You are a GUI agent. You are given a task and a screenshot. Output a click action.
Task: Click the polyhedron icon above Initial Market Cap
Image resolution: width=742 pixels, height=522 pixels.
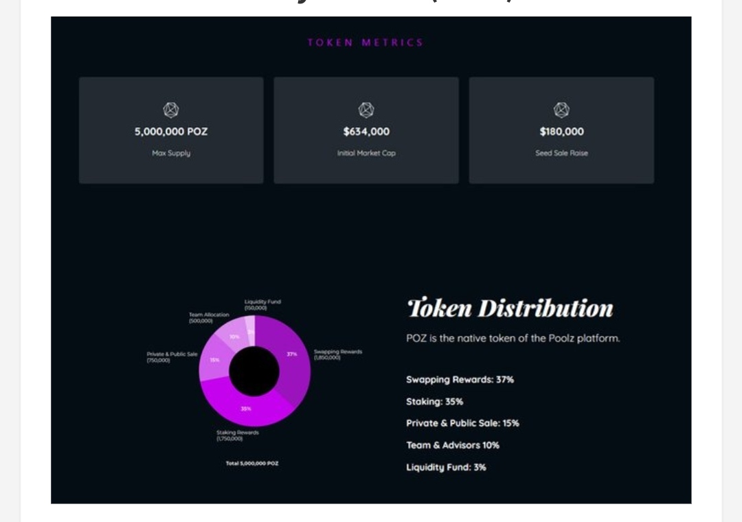(x=366, y=110)
